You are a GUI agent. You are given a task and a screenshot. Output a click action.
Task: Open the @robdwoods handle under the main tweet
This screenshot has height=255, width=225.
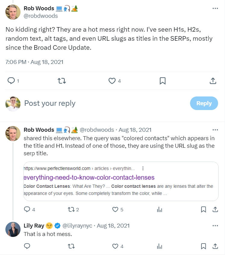(x=41, y=16)
